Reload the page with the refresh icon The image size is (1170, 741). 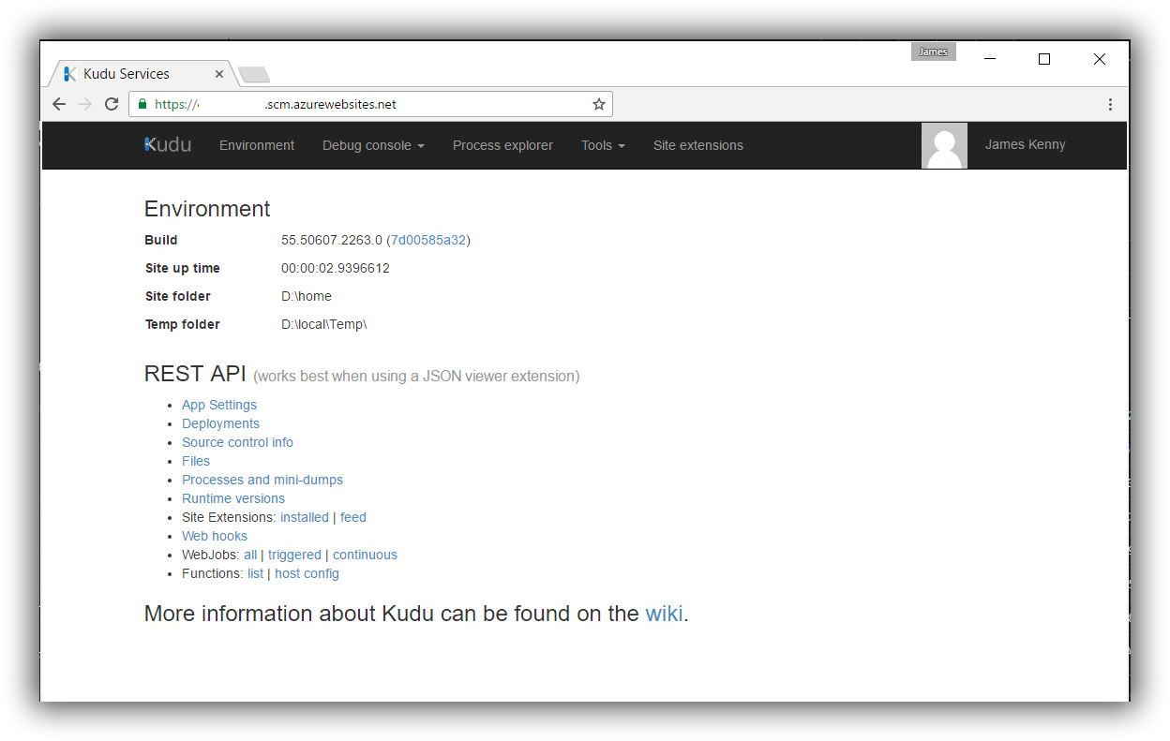(x=112, y=104)
